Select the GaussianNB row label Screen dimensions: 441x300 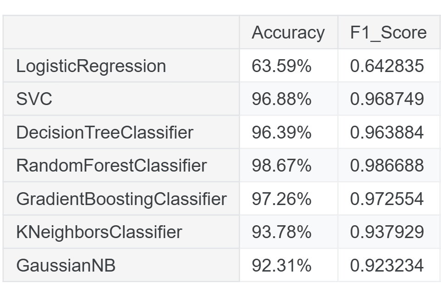tap(121, 265)
